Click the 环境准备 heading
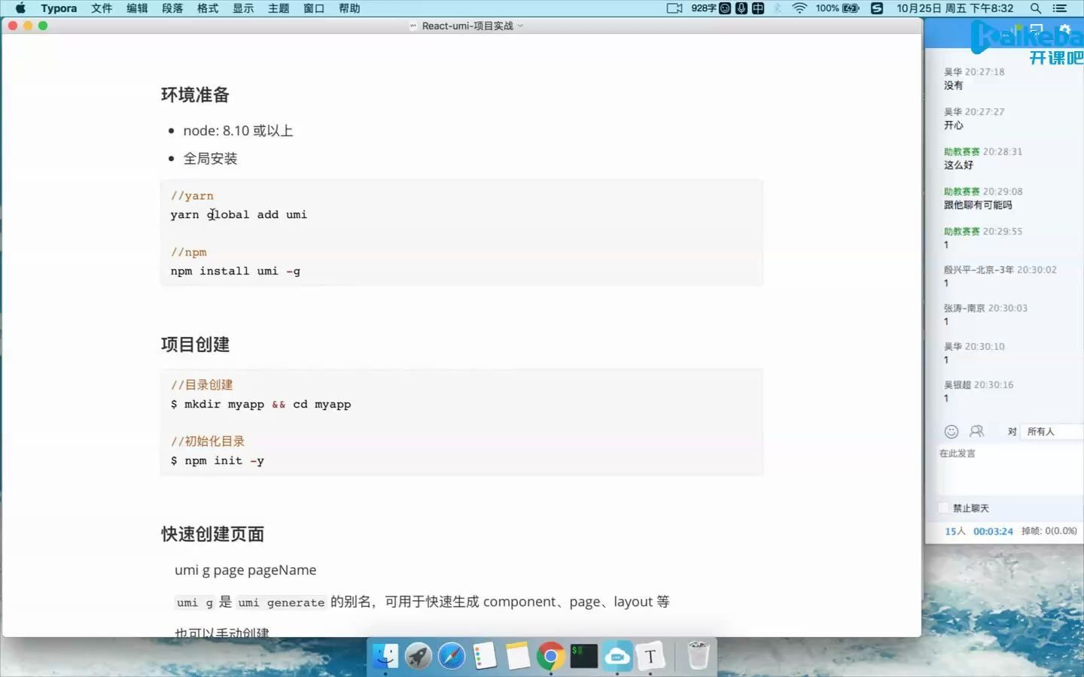 (x=195, y=95)
